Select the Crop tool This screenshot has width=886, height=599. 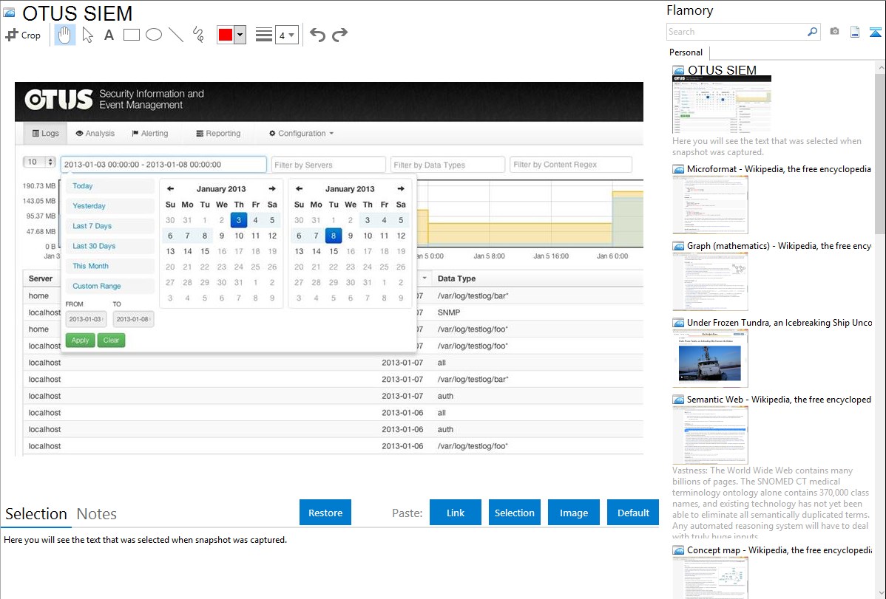(23, 35)
